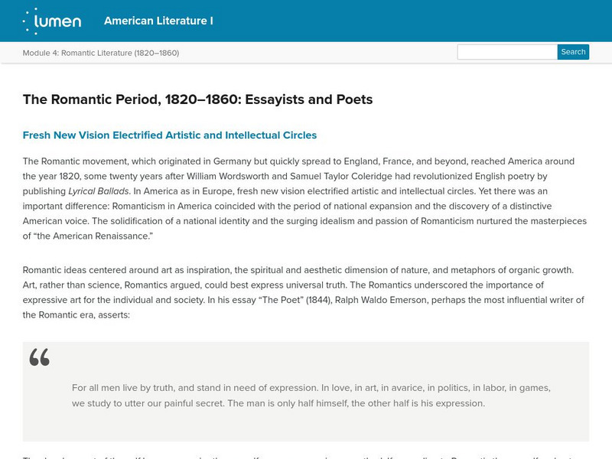612x459 pixels.
Task: Click the Lumen wordmark in the header
Action: pyautogui.click(x=61, y=21)
